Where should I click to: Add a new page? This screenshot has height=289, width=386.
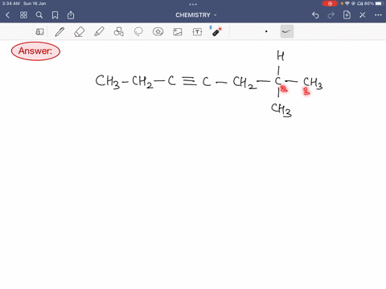coord(347,14)
